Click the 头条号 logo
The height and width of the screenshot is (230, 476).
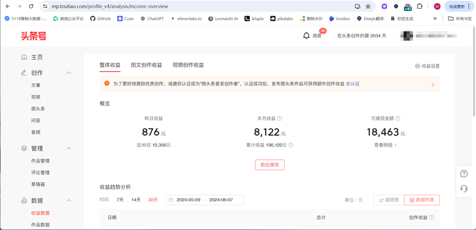tap(34, 36)
